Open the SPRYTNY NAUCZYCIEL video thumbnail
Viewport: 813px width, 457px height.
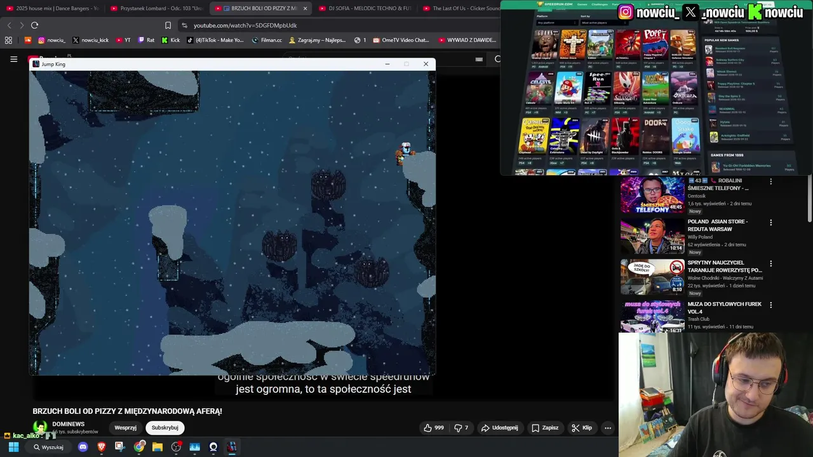[652, 277]
